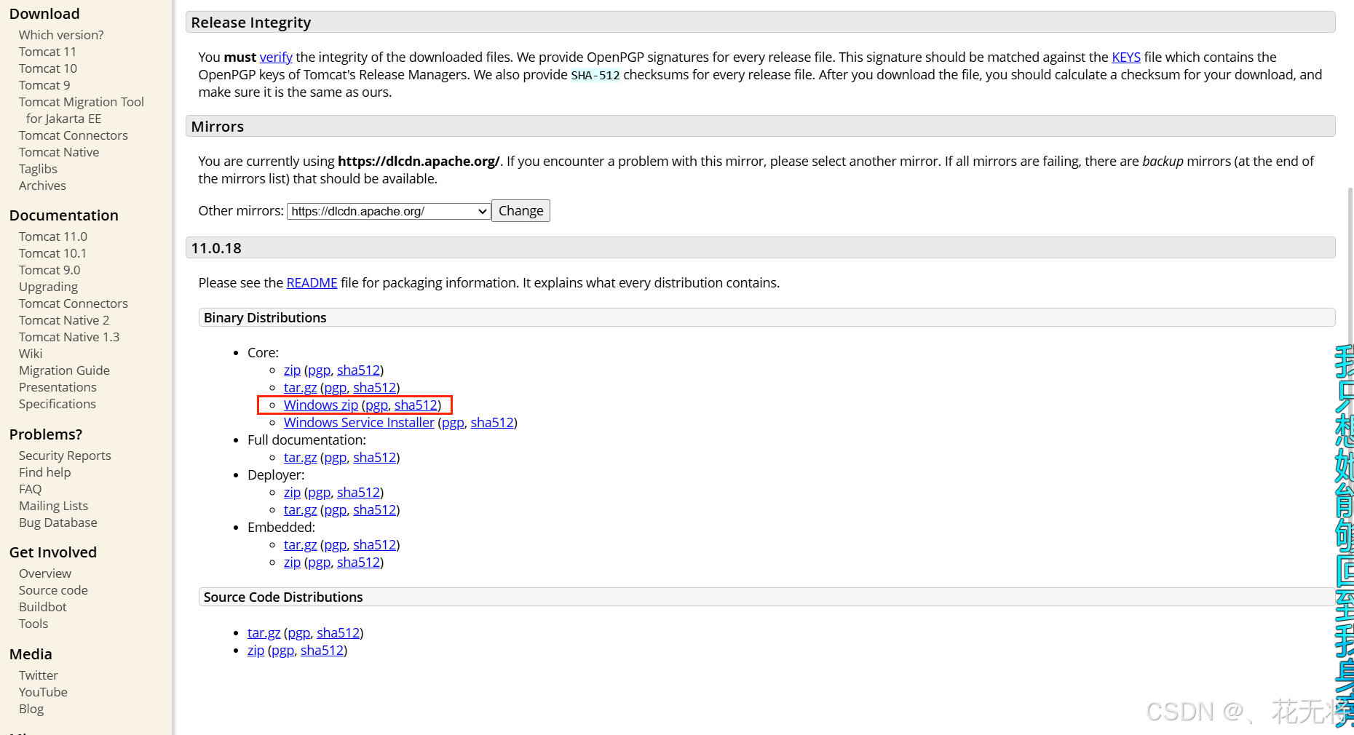Download Embedded tar.gz file

click(x=300, y=544)
